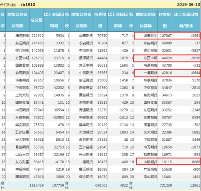This screenshot has width=201, height=191.
Task: Select short position change 8086
Action: [x=196, y=162]
